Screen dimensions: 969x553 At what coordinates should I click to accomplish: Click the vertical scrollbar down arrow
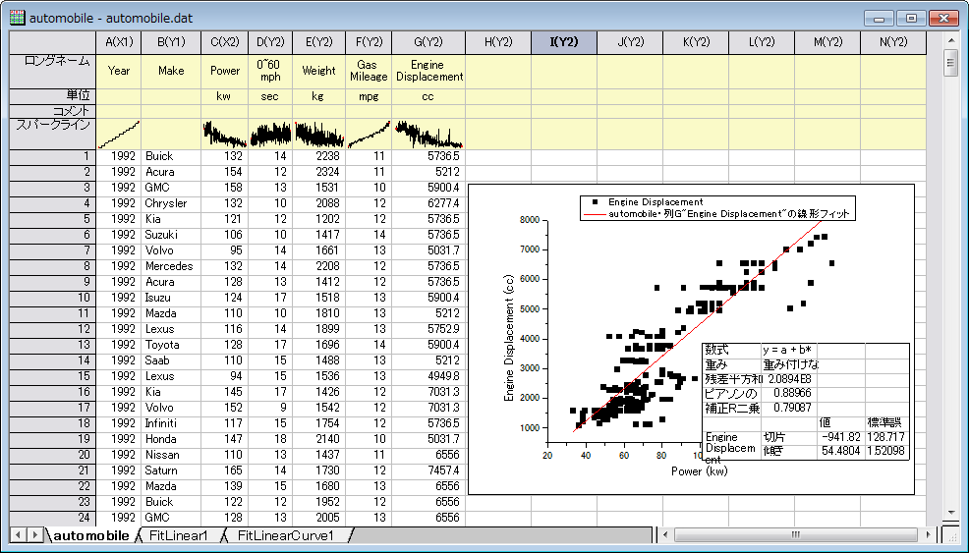pos(950,512)
